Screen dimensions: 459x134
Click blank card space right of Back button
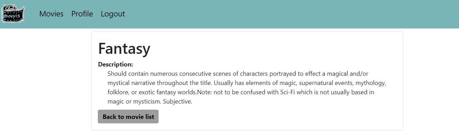click(280, 117)
